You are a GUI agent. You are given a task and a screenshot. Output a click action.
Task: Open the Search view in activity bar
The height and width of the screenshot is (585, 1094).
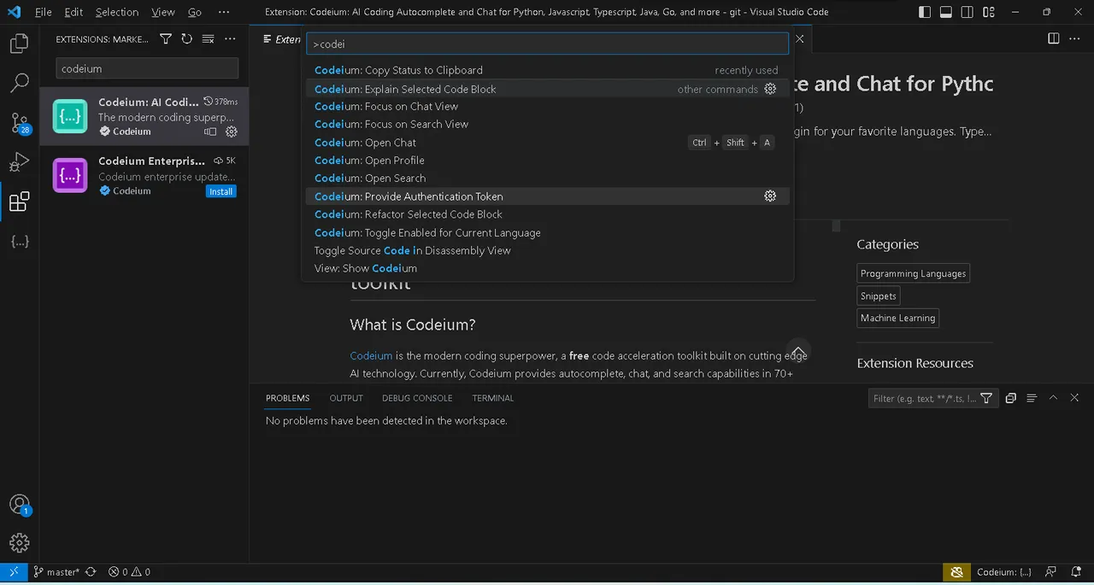pyautogui.click(x=19, y=83)
